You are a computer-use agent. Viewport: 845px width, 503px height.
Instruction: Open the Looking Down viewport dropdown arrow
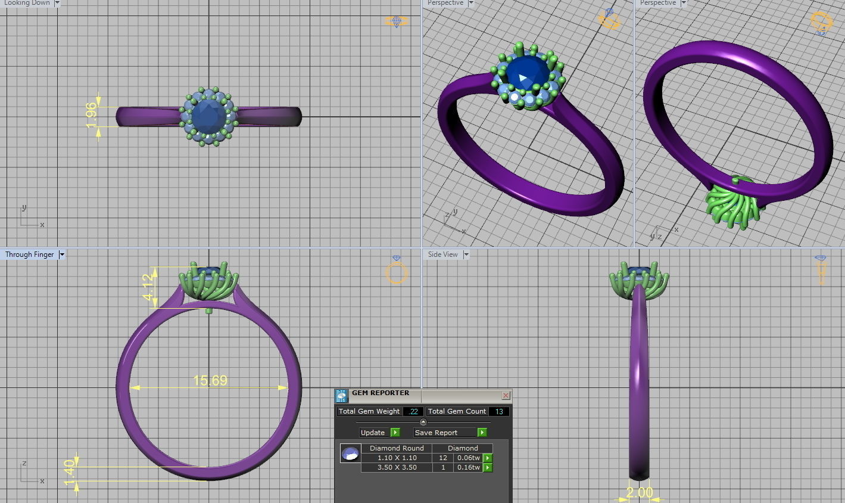(57, 3)
